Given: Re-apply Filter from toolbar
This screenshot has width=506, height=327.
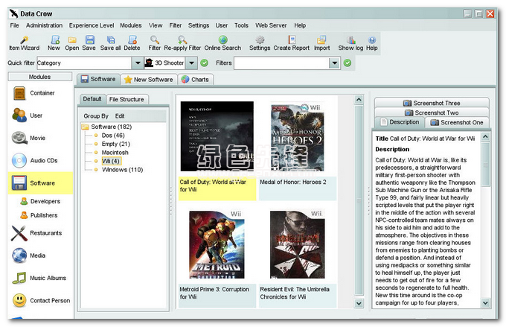Looking at the screenshot, I should click(x=182, y=43).
